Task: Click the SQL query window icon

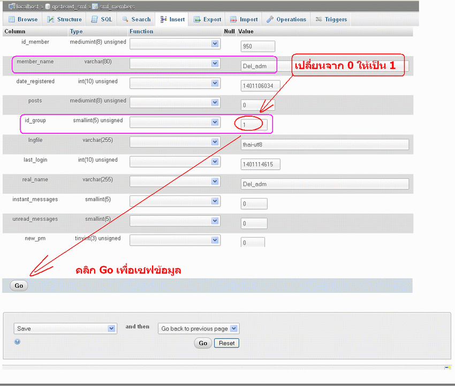Action: pyautogui.click(x=94, y=19)
